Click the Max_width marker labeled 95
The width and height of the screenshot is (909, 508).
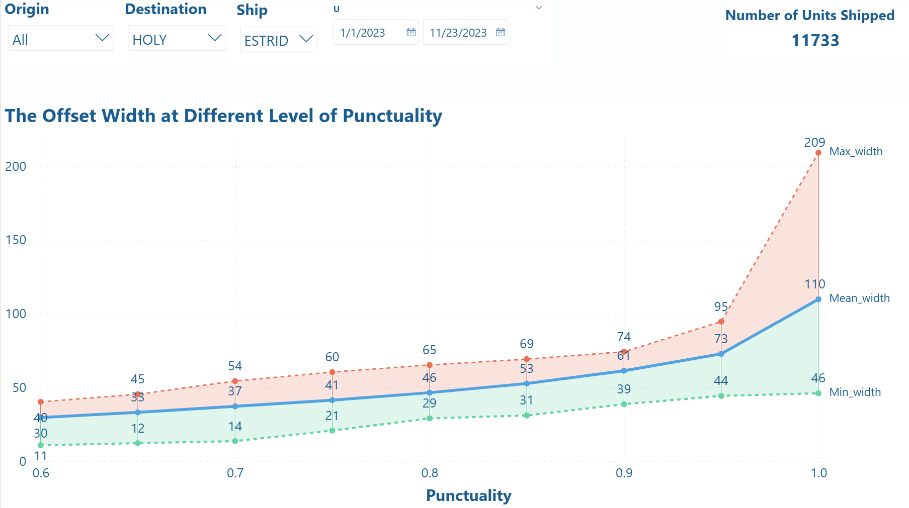721,322
